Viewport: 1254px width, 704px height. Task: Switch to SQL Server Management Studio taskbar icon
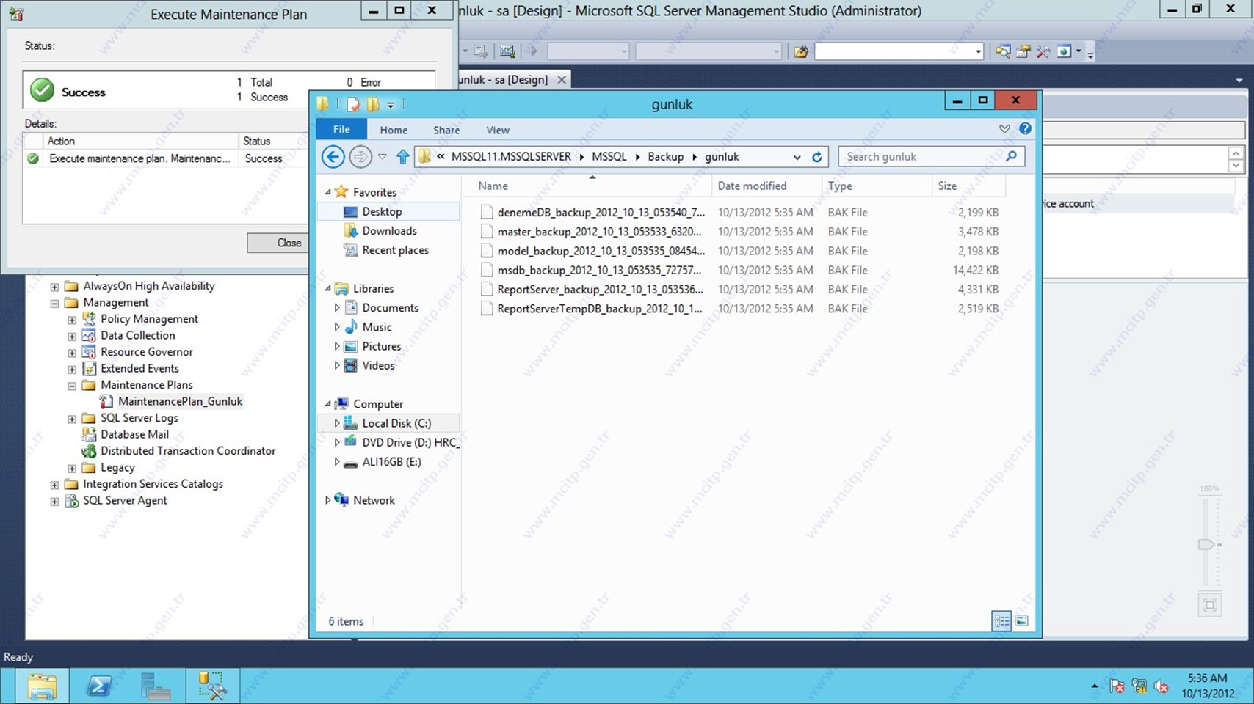coord(211,686)
